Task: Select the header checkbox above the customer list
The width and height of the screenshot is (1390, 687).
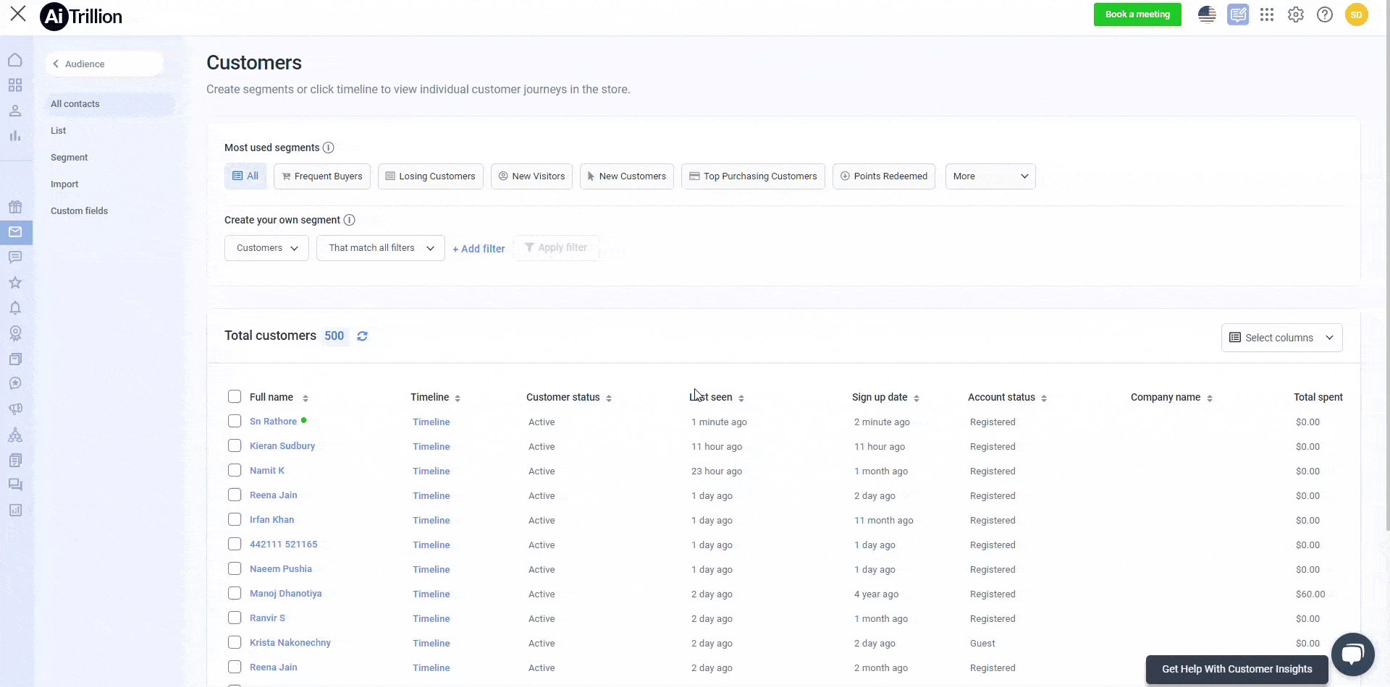Action: tap(234, 396)
